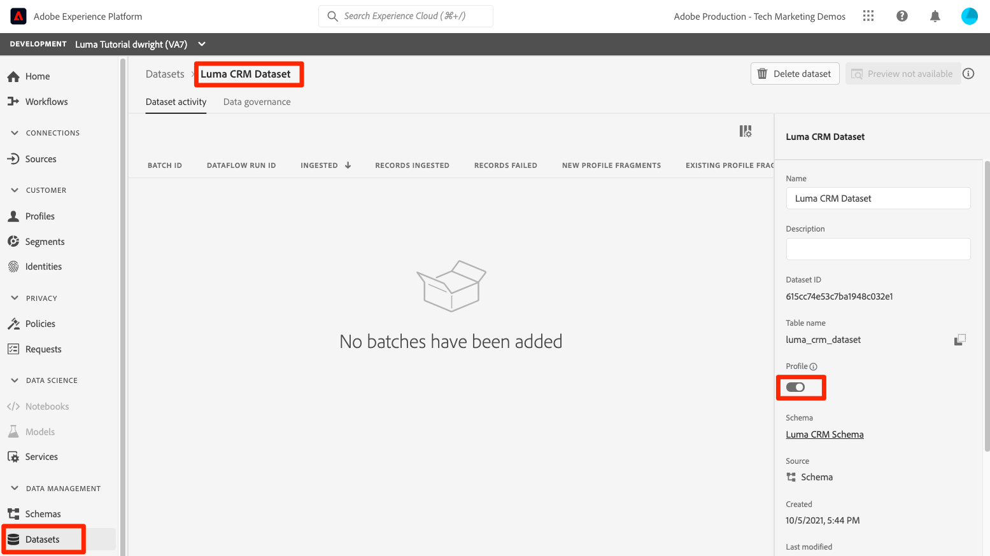
Task: Select the dataset ID 615cc74e53c7ba1948c032e1
Action: click(x=839, y=296)
